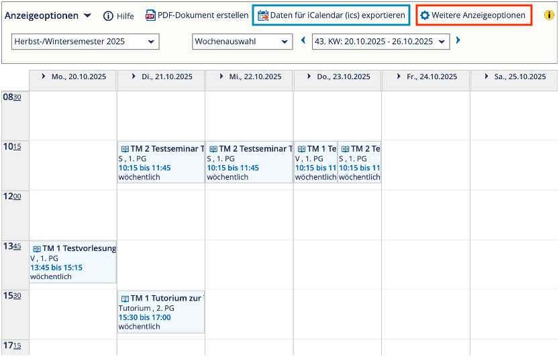Open TM 2 Testseminar on Wednesday
Image resolution: width=559 pixels, height=357 pixels.
click(x=256, y=149)
